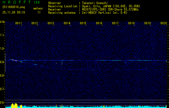
Task: Click the 0011 time marker label
Action: [19, 23]
